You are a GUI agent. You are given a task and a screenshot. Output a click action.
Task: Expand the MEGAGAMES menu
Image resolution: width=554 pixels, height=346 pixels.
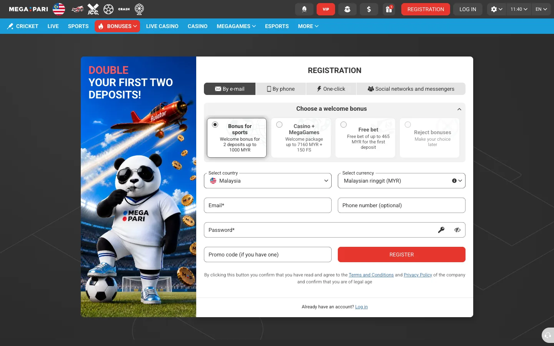[x=236, y=26]
